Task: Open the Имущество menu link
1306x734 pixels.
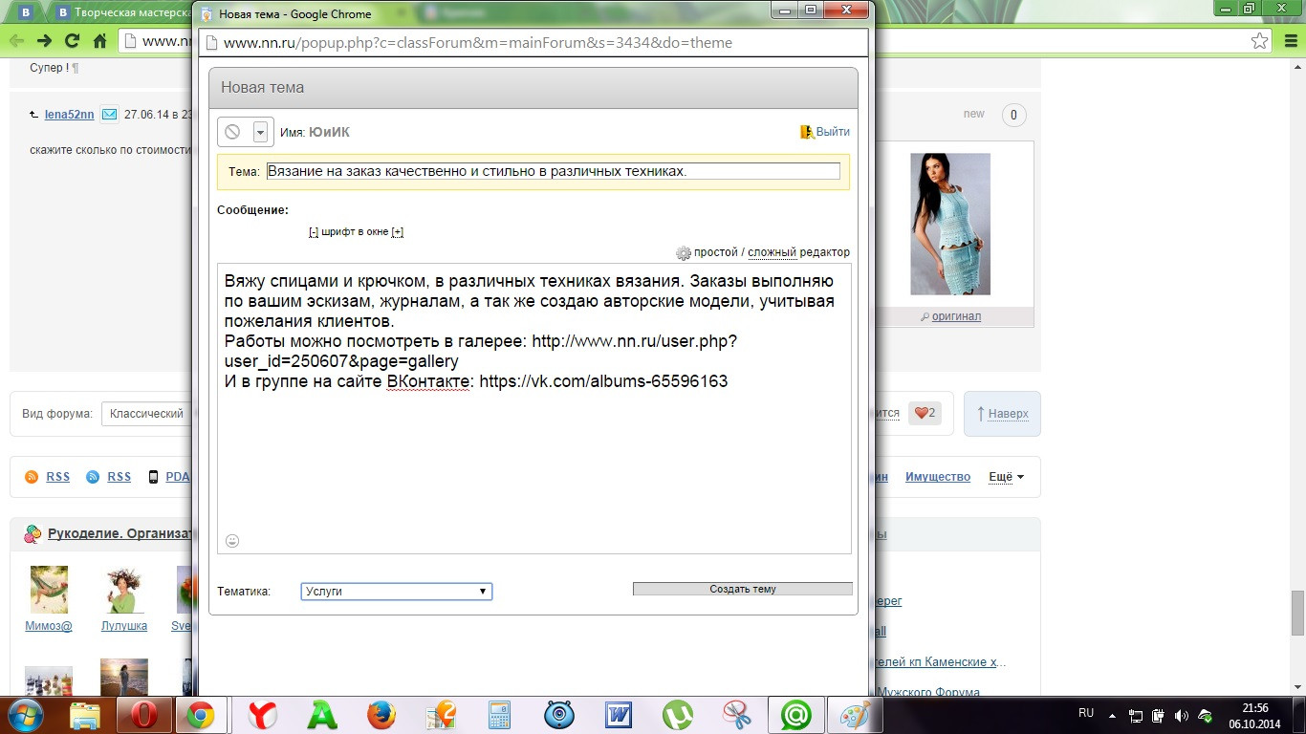Action: point(938,477)
